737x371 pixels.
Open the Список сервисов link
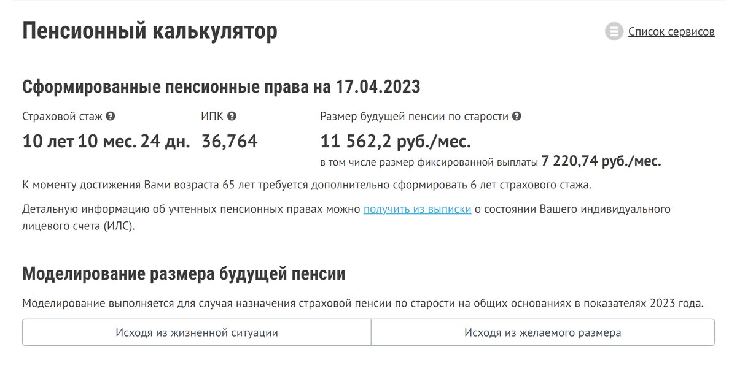[x=671, y=31]
